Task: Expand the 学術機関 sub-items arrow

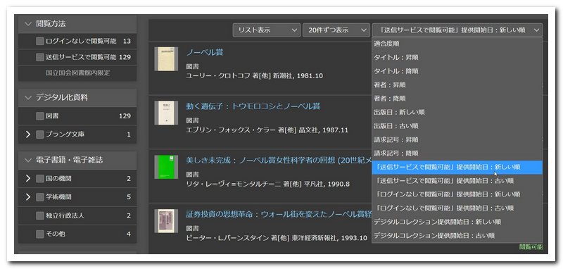Action: (x=28, y=196)
